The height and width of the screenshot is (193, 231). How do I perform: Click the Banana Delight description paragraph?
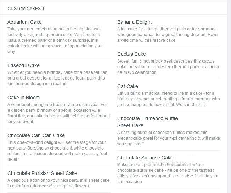click(x=167, y=35)
